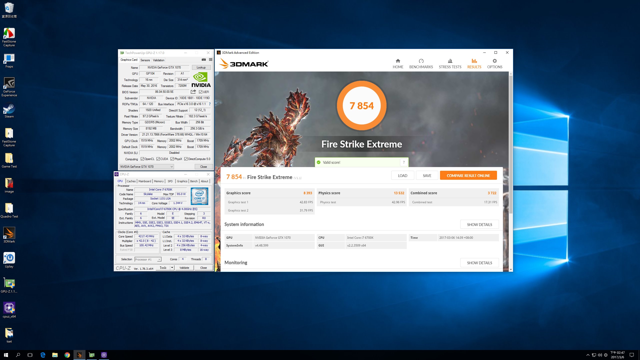The width and height of the screenshot is (640, 360).
Task: Click the BIOS export share icon in GPU-Z
Action: click(x=193, y=92)
